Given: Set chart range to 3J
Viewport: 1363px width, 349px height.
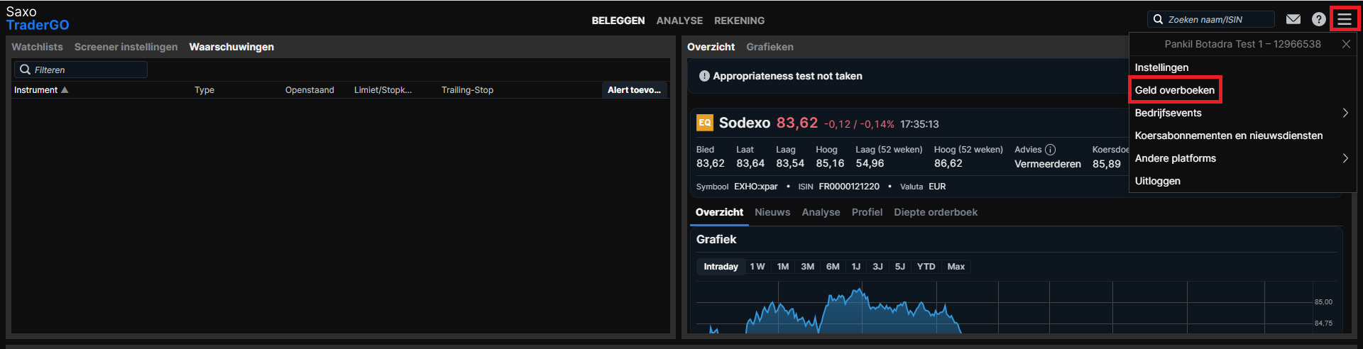Looking at the screenshot, I should coord(877,267).
